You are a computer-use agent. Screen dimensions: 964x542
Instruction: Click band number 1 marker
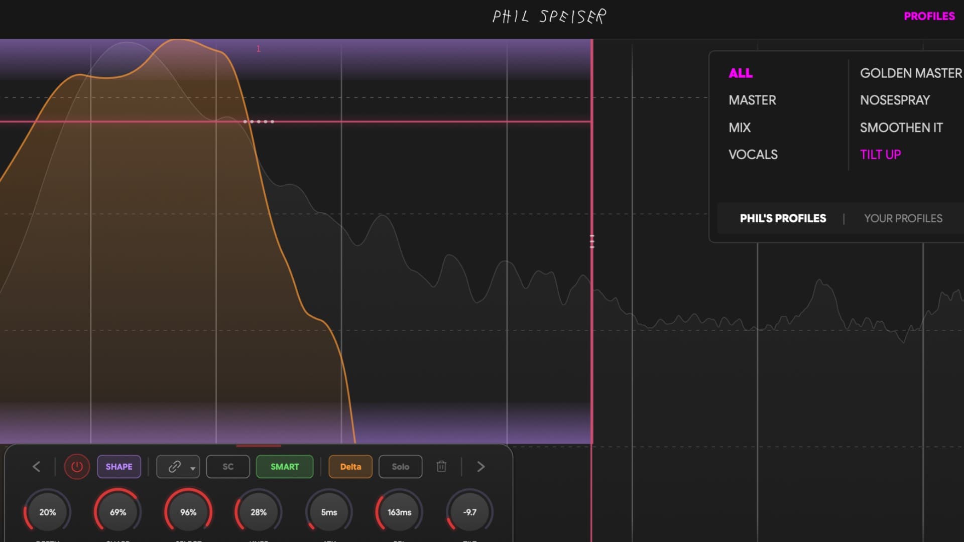(x=259, y=49)
